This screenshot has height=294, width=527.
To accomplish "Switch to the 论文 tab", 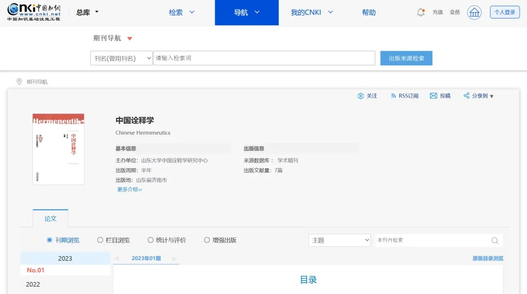I will click(50, 218).
